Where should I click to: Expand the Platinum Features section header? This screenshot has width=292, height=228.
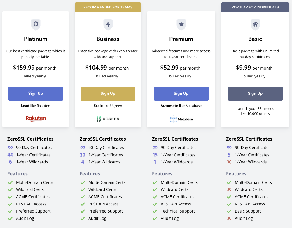18,174
